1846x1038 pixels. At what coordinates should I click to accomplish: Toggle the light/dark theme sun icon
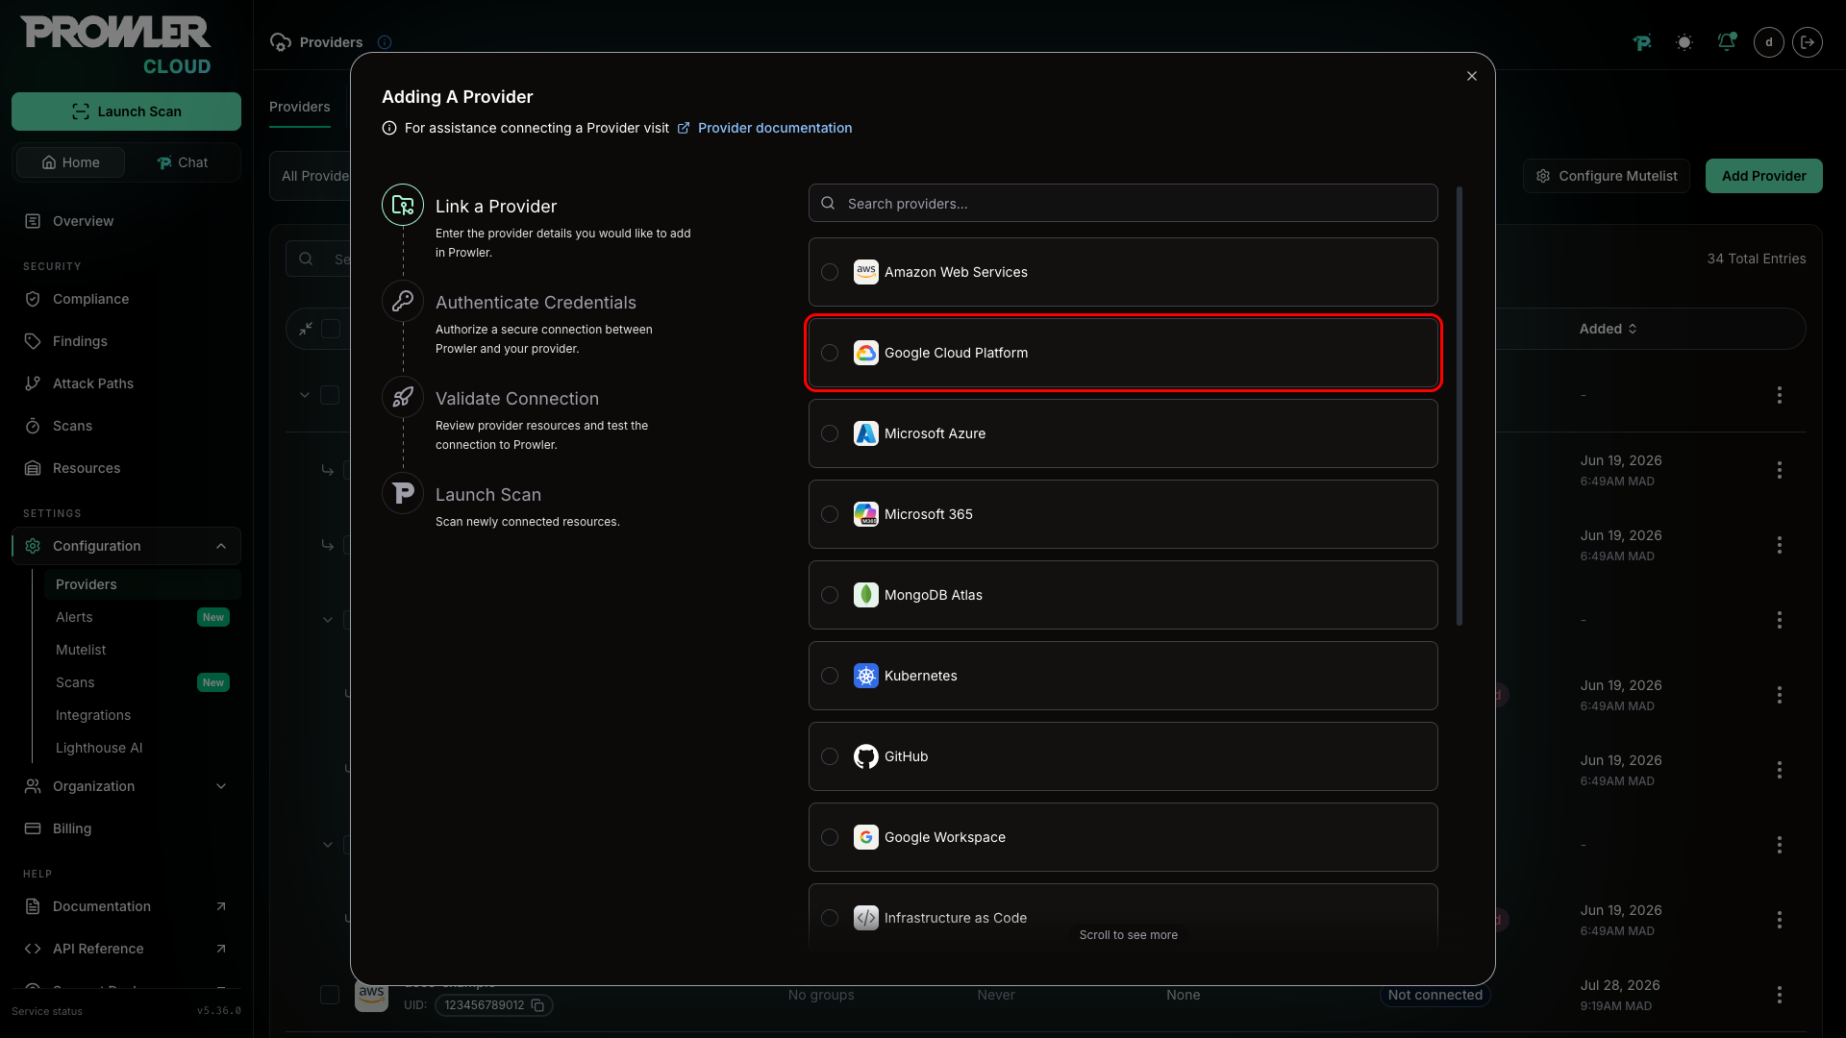(x=1684, y=42)
